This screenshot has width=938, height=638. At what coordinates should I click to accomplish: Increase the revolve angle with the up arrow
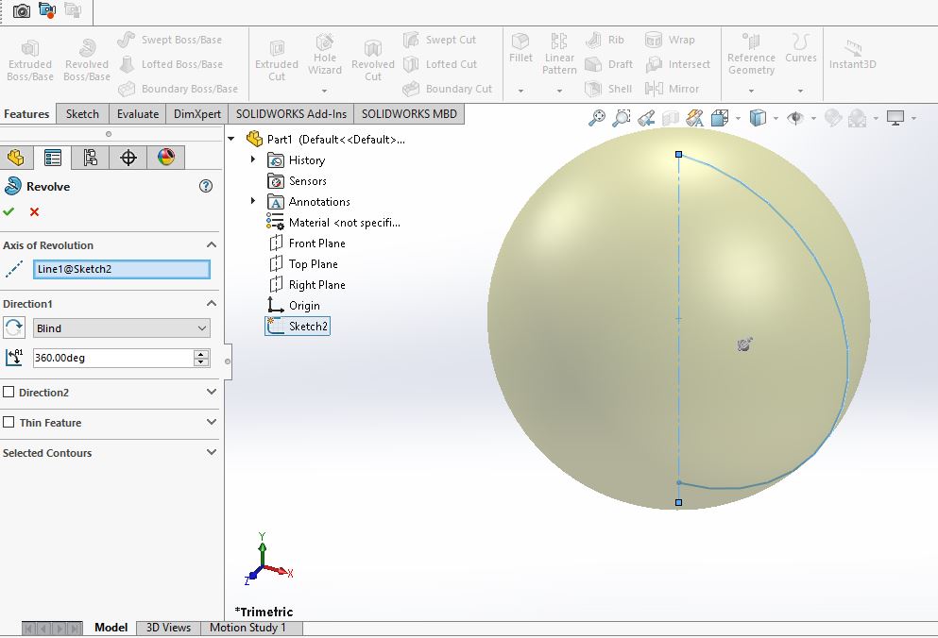[x=201, y=354]
